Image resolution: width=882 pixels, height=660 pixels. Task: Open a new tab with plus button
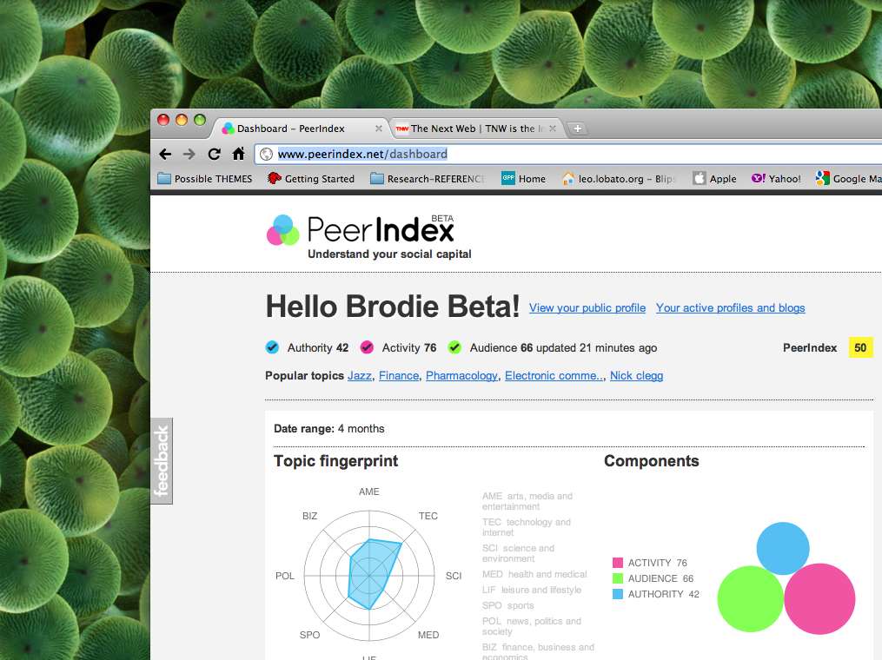(577, 129)
